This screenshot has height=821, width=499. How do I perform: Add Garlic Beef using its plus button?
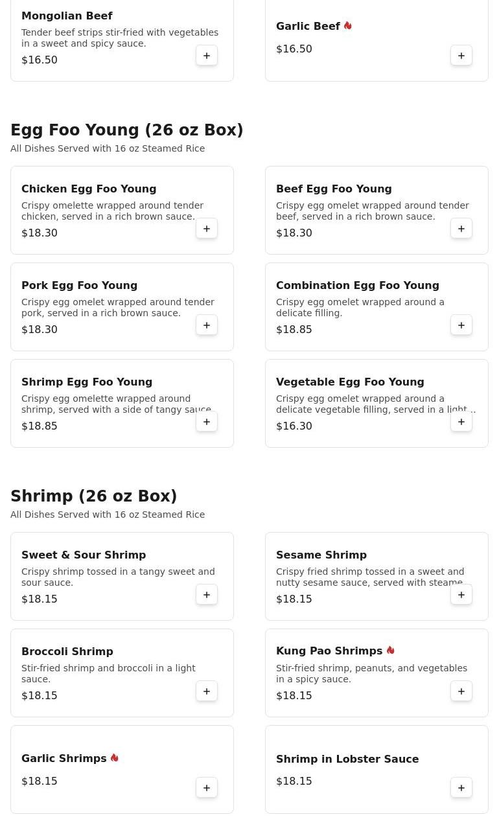pyautogui.click(x=461, y=56)
